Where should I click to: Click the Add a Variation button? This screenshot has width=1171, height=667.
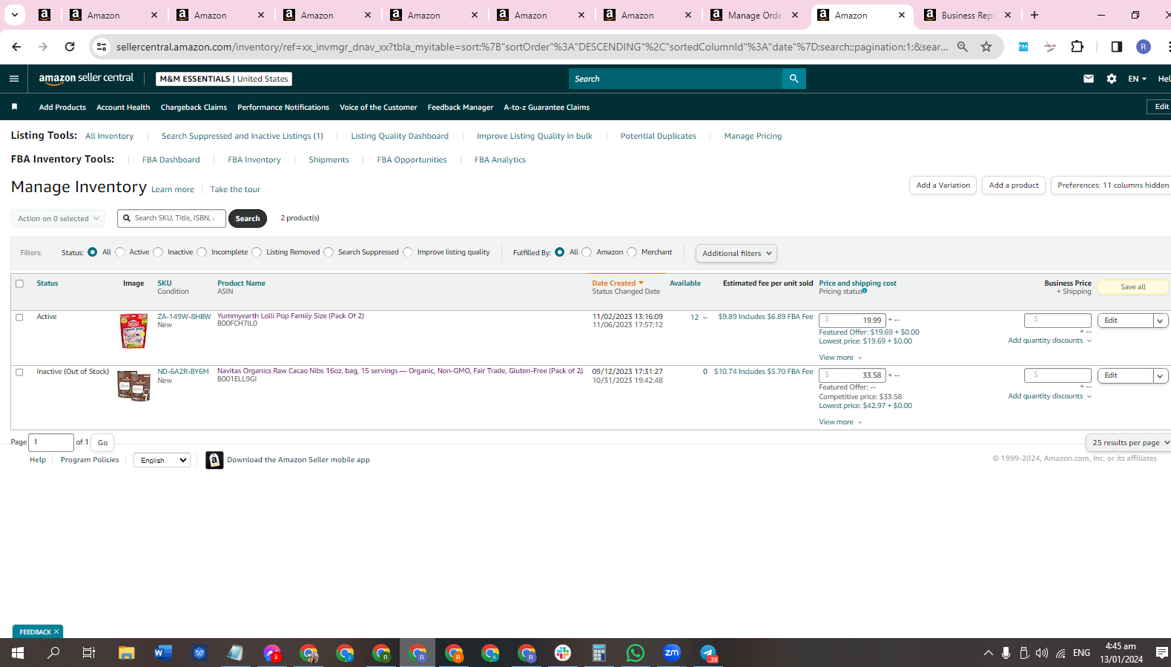(x=943, y=185)
